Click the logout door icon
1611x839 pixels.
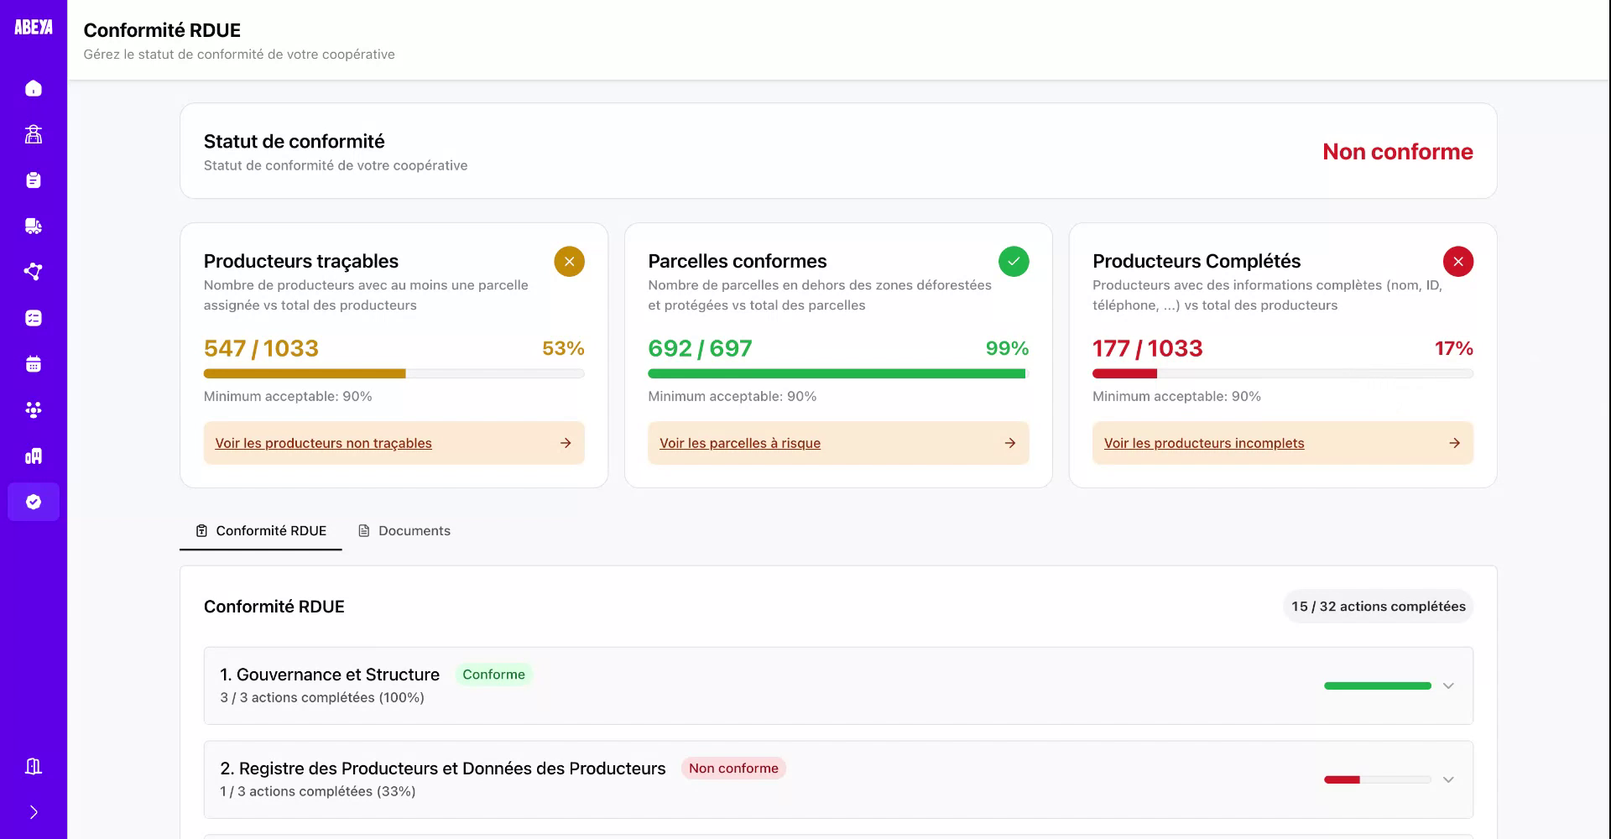pyautogui.click(x=34, y=766)
